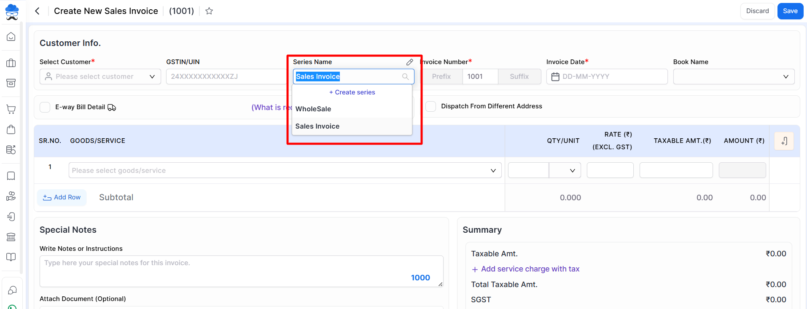The height and width of the screenshot is (309, 807).
Task: Open the goods/service selection dropdown
Action: coord(285,170)
